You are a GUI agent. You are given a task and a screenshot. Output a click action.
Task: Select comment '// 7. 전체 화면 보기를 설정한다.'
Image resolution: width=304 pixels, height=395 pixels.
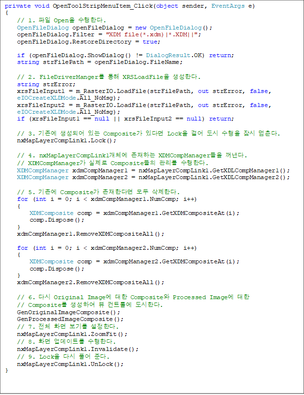[67, 327]
